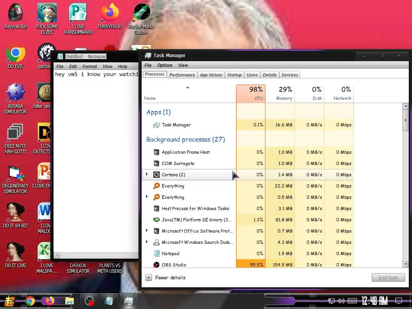Expand the Cortana (2) process group

click(x=147, y=174)
